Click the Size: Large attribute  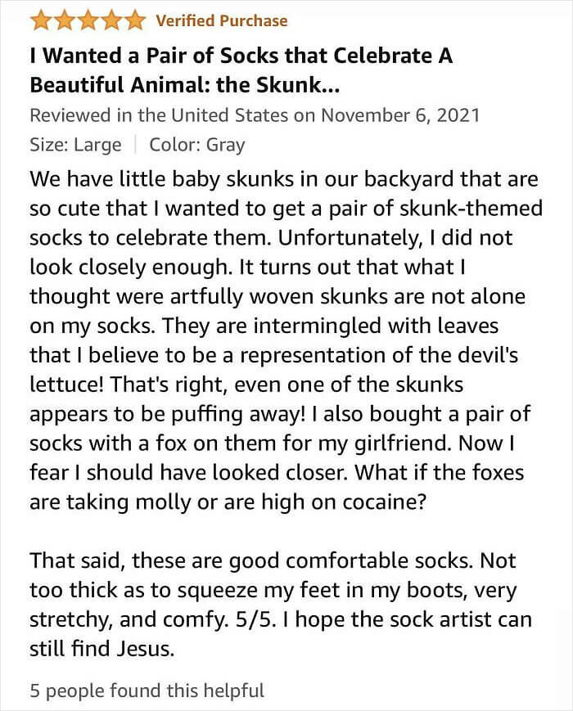click(x=75, y=145)
